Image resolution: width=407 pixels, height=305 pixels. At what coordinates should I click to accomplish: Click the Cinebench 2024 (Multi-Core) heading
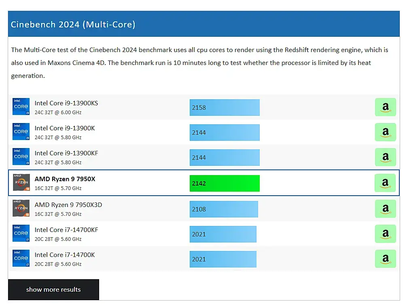click(73, 24)
